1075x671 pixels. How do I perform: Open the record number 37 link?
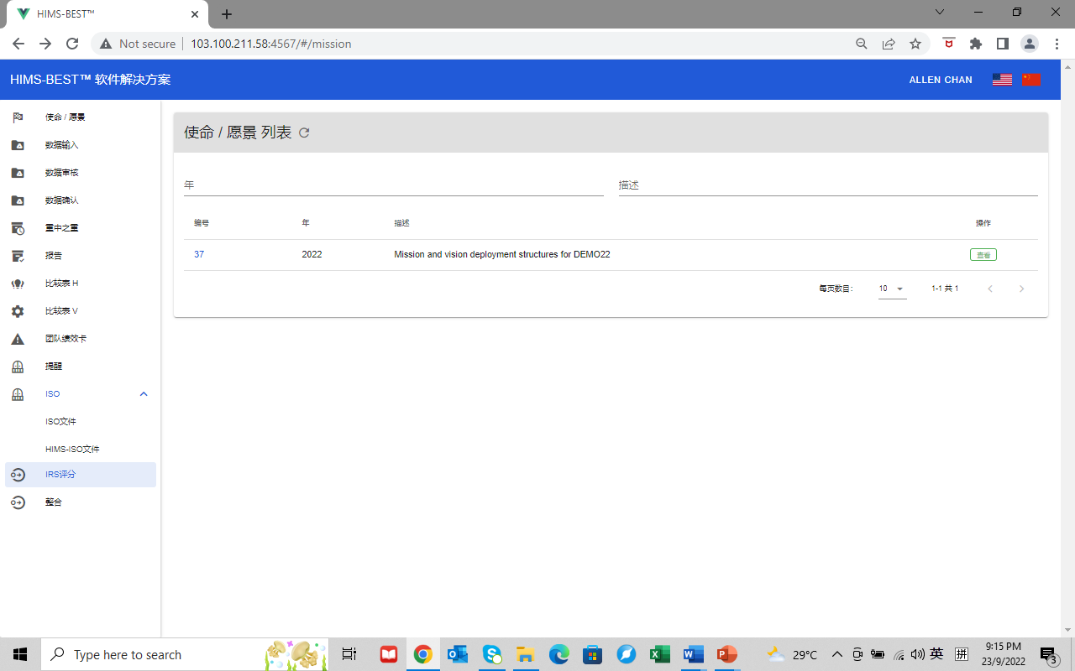tap(199, 254)
